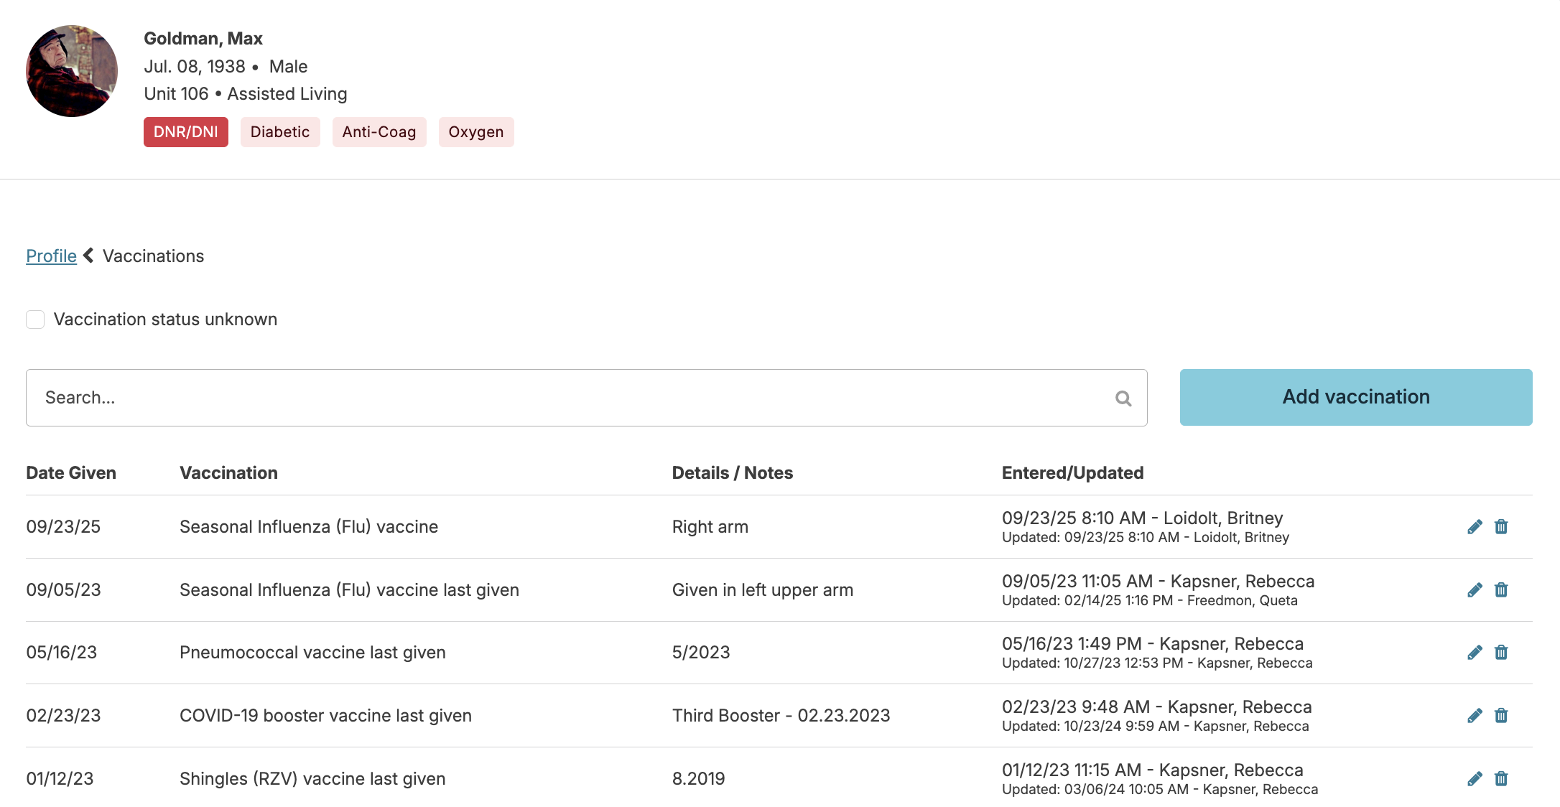Delete the Shingles (RZV) vaccine record

[x=1501, y=779]
